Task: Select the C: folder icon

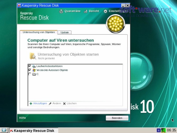Action: pyautogui.click(x=34, y=74)
